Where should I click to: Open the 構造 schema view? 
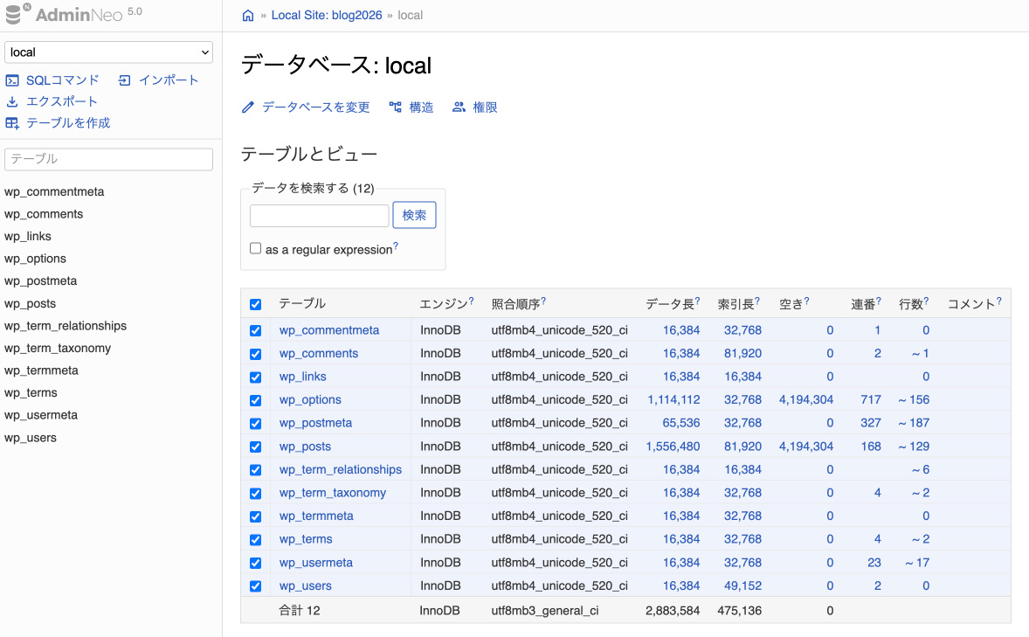click(x=411, y=107)
